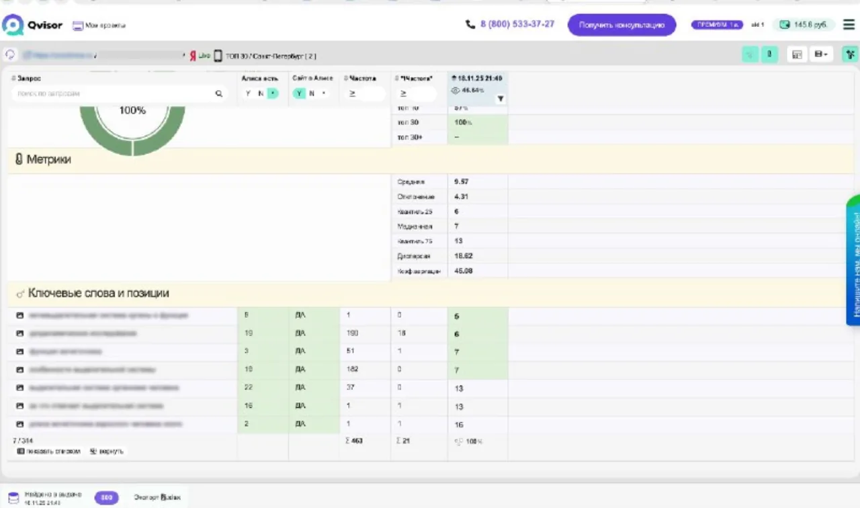Image resolution: width=860 pixels, height=508 pixels.
Task: Click the wallet balance 145.6 руб.
Action: pos(803,25)
